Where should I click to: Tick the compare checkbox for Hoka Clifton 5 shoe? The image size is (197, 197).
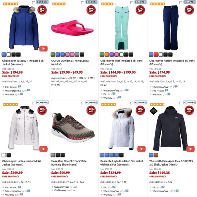click(x=83, y=103)
